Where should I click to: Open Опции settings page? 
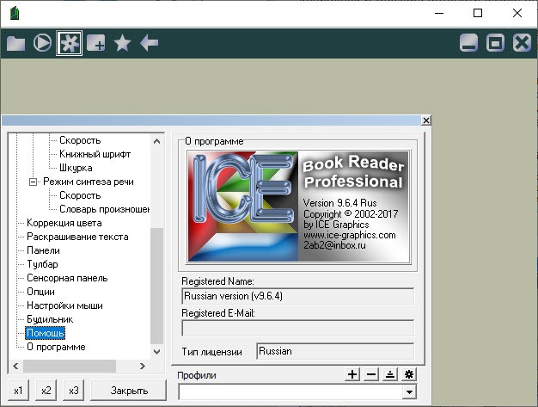click(41, 292)
